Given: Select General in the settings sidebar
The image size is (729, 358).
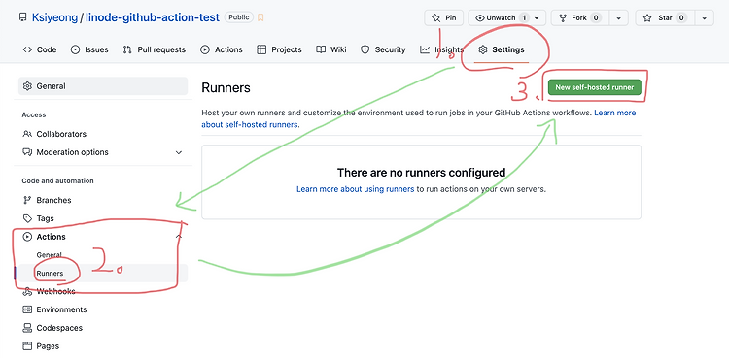Looking at the screenshot, I should coord(103,86).
